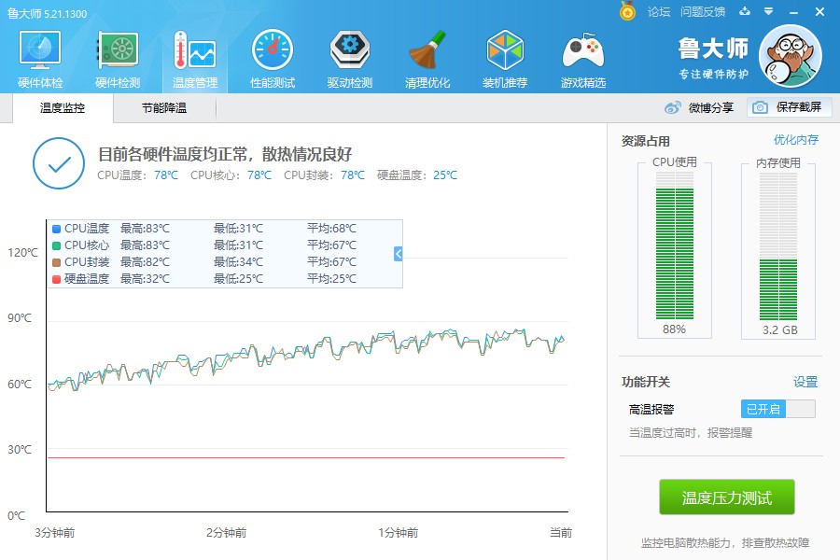Open the 驱动检测 driver detection tool
Image resolution: width=840 pixels, height=560 pixels.
coord(348,56)
